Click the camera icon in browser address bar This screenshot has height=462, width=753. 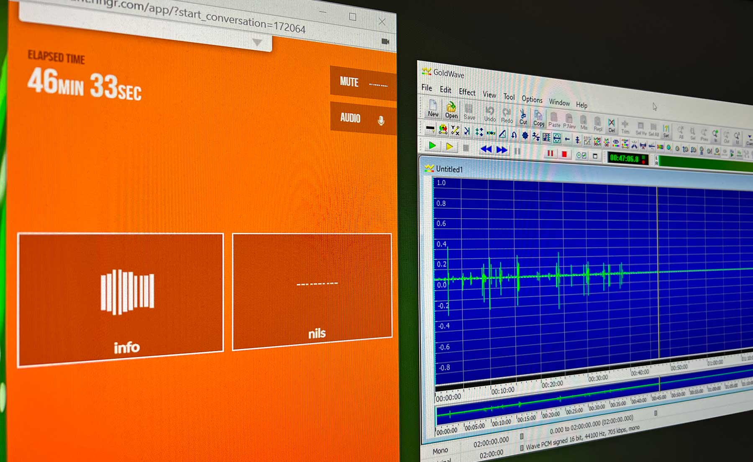[385, 41]
